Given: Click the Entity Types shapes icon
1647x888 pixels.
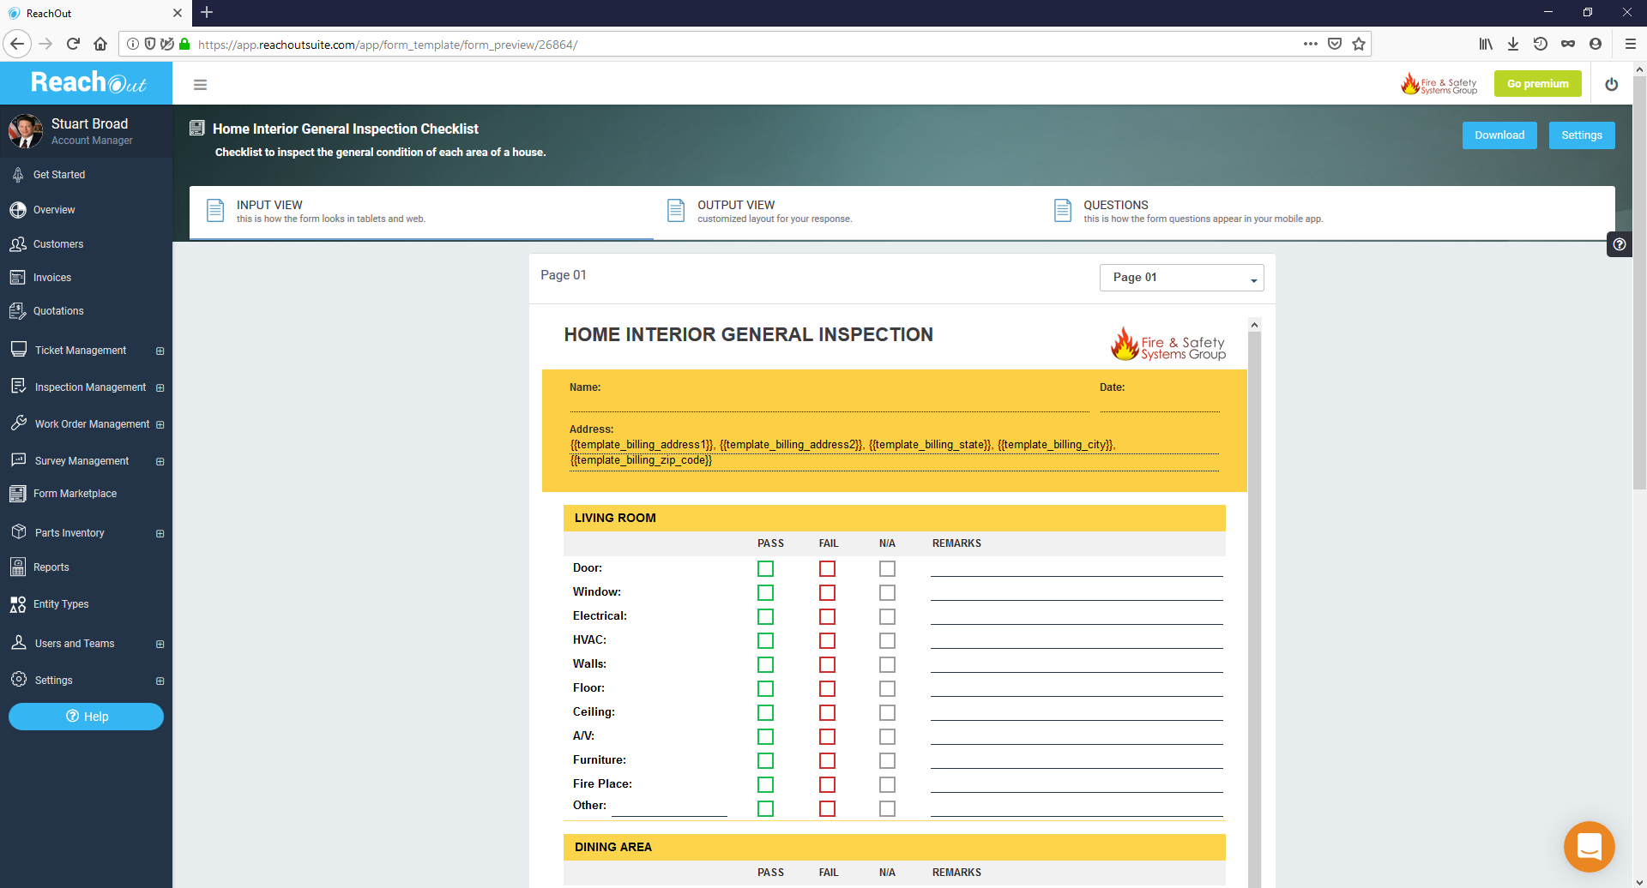Looking at the screenshot, I should click(x=18, y=604).
